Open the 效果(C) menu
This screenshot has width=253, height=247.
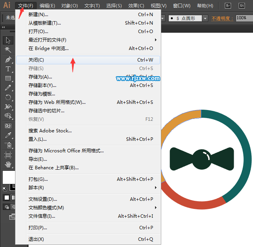(x=136, y=6)
